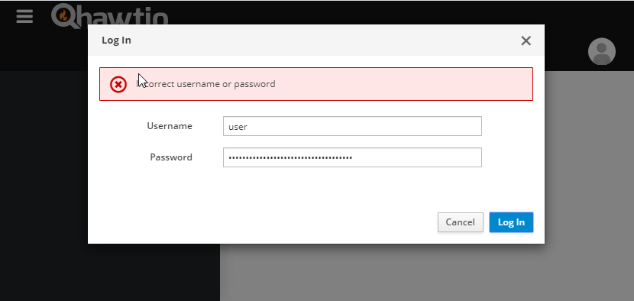Focus the Username input field
The width and height of the screenshot is (634, 301).
(352, 126)
